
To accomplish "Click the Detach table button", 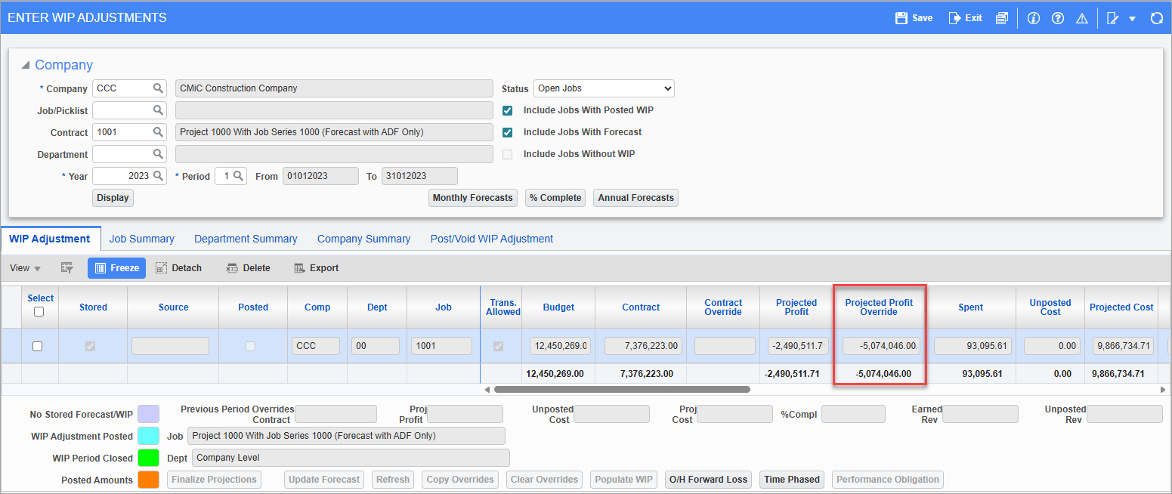I will [x=178, y=267].
